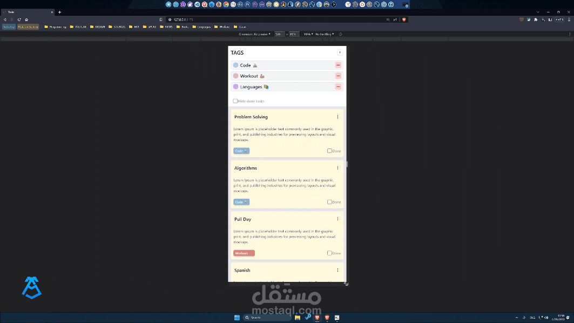The width and height of the screenshot is (574, 323).
Task: Click the taskbar Search box
Action: point(267,318)
